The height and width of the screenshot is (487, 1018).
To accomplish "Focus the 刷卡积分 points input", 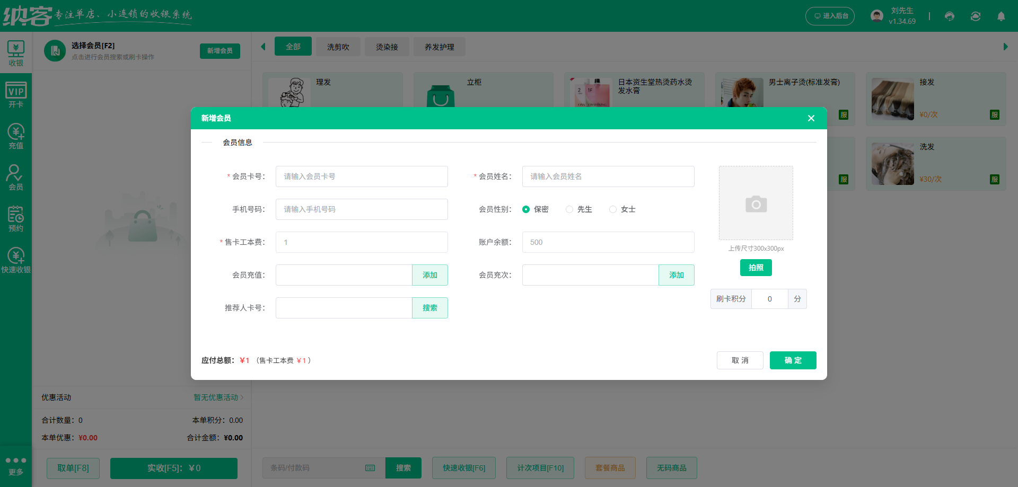I will coord(770,299).
